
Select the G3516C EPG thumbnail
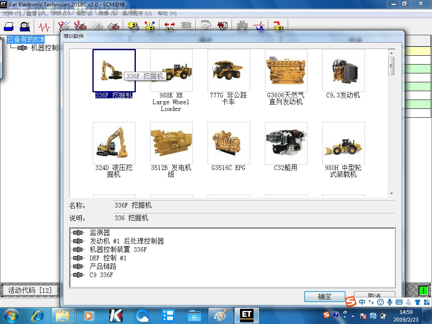pos(229,143)
